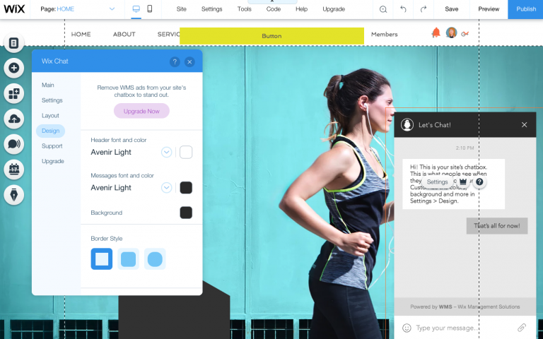Pick the messages font color swatch
Image resolution: width=543 pixels, height=339 pixels.
[x=186, y=188]
